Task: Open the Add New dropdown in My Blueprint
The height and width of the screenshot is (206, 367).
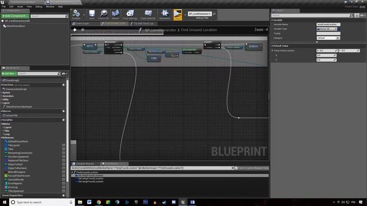Action: pyautogui.click(x=9, y=74)
